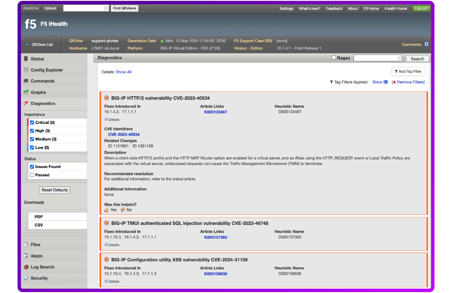Image resolution: width=452 pixels, height=293 pixels.
Task: Toggle the Medium (3) importance checkbox
Action: click(x=32, y=139)
